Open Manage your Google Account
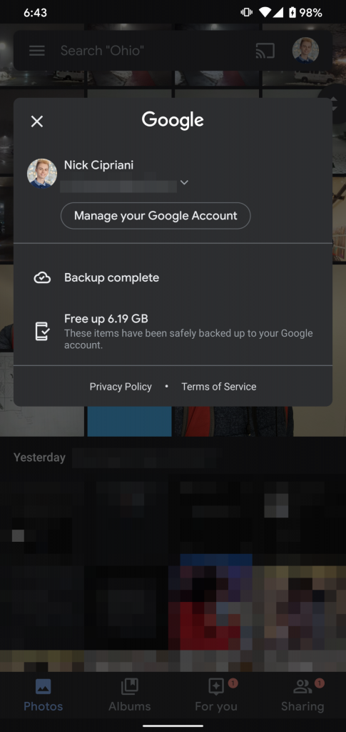This screenshot has height=732, width=346. click(x=156, y=216)
